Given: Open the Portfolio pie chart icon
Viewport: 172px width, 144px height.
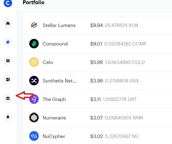Looking at the screenshot, I should coord(8,42).
